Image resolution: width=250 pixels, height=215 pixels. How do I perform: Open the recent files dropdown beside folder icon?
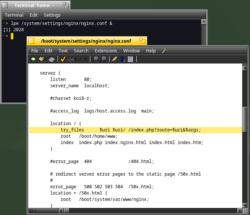point(46,59)
